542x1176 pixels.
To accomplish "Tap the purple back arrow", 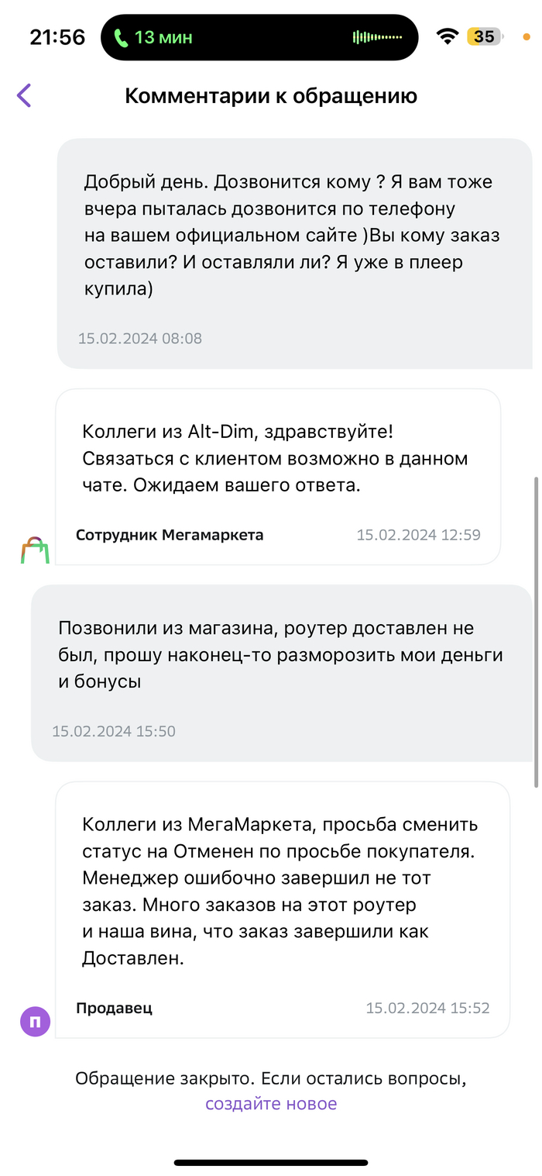I will point(24,95).
